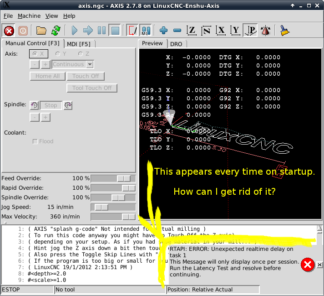Click G-code line 9 #<scale>=1.0
This screenshot has height=296, width=324.
47,280
